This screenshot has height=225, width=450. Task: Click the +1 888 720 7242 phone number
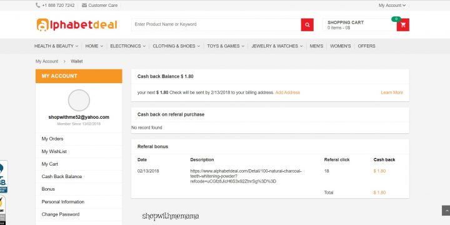(58, 5)
